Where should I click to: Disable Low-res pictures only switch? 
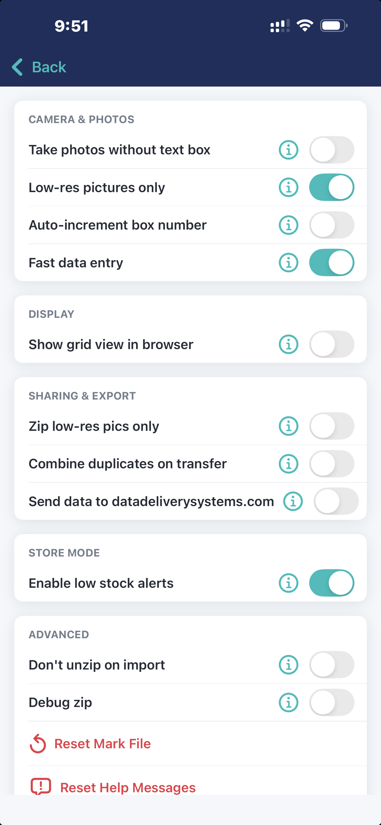tap(331, 187)
